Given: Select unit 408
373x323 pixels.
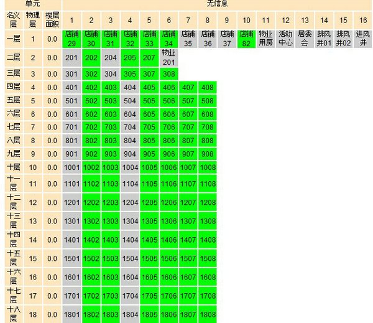Looking at the screenshot, I should (x=208, y=87).
